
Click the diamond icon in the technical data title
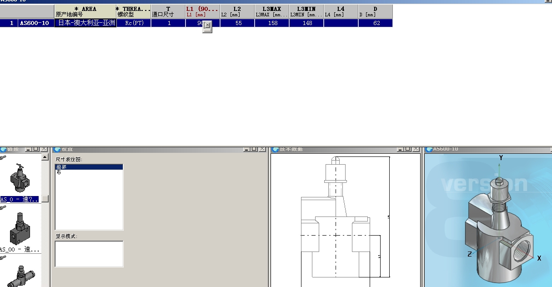pos(275,149)
